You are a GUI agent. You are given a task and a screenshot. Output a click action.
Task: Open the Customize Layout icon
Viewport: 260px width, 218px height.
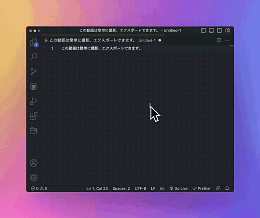[x=228, y=31]
